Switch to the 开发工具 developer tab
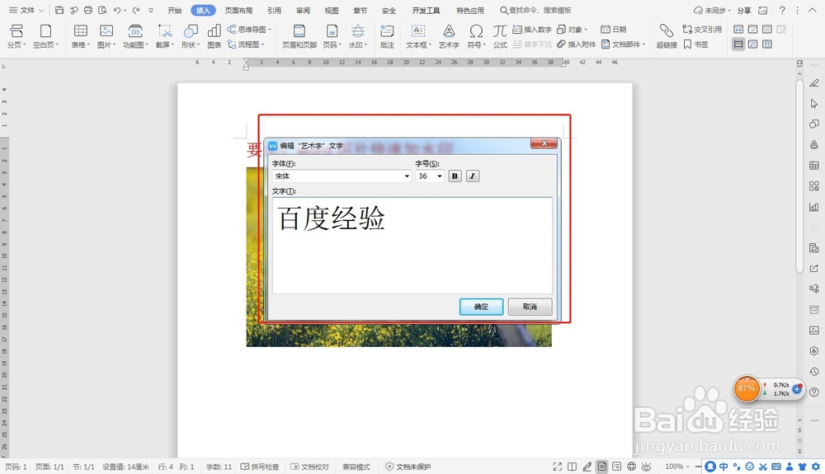Viewport: 825px width, 474px height. 426,11
